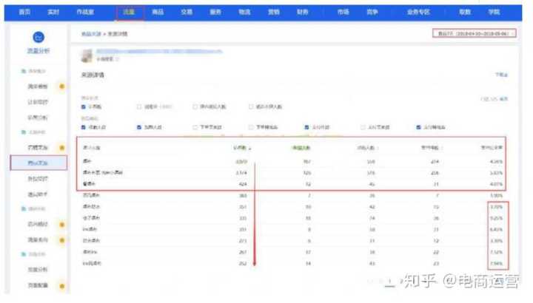Open the 竞争 top navigation tab

coord(372,12)
